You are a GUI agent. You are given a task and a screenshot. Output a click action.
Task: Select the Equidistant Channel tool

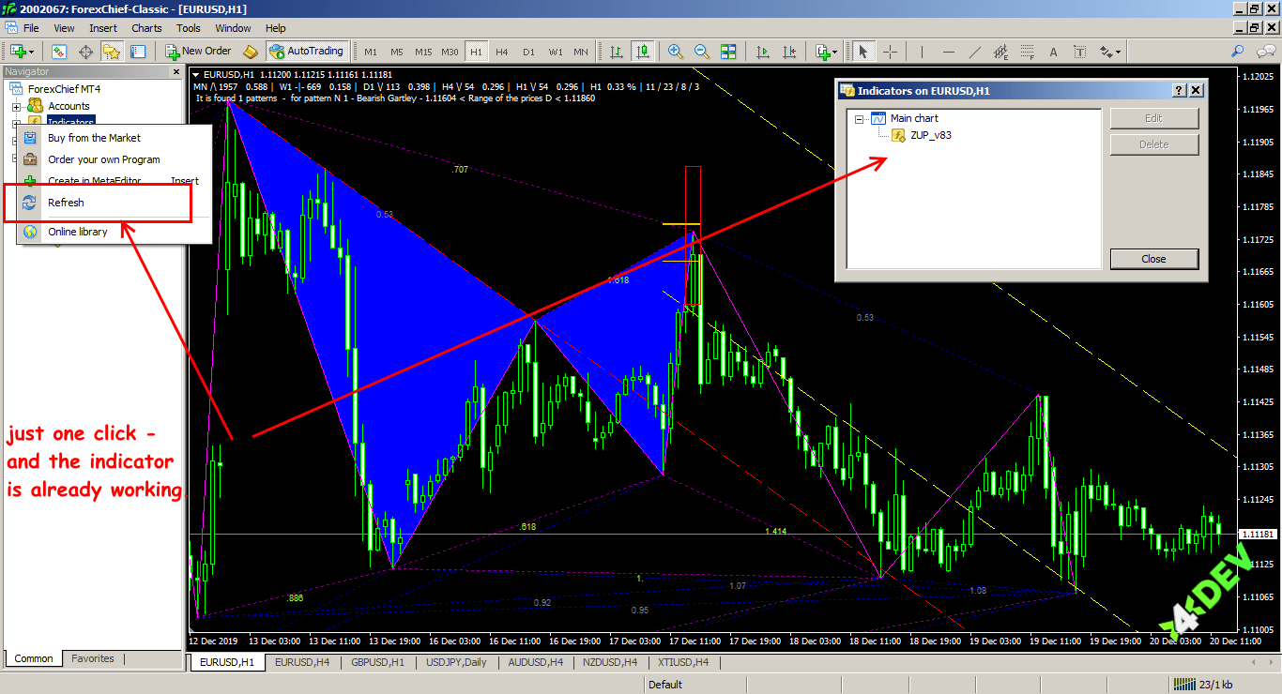(1001, 52)
